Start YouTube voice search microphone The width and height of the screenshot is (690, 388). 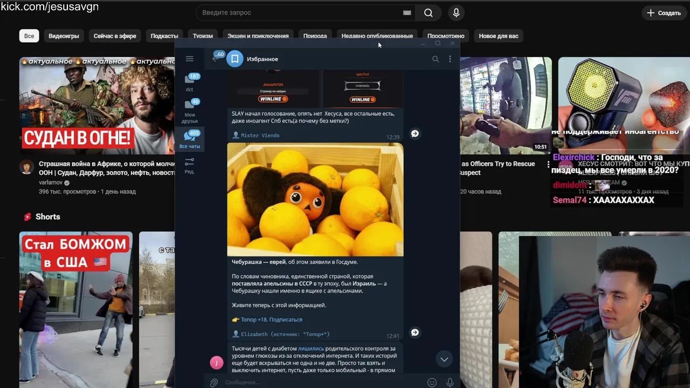pos(456,13)
